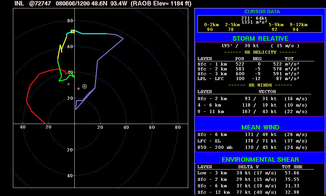The image size is (326, 196).
Task: Click the yellow square cursor marker on hodograph
Action: pos(73,31)
